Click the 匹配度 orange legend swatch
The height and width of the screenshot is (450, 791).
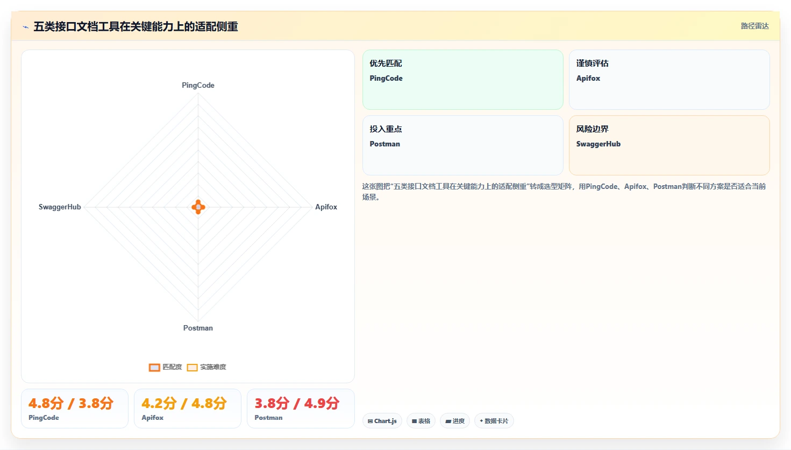coord(154,367)
